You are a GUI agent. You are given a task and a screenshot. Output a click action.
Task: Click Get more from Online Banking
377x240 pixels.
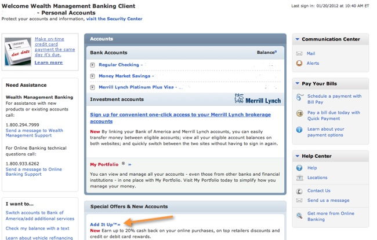pyautogui.click(x=331, y=216)
